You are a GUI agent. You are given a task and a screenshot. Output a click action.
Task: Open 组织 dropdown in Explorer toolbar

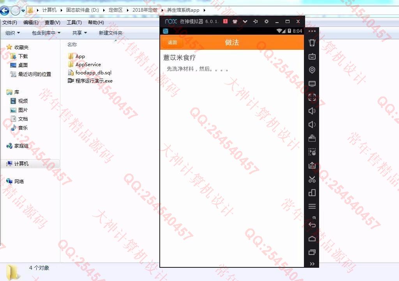pyautogui.click(x=12, y=33)
